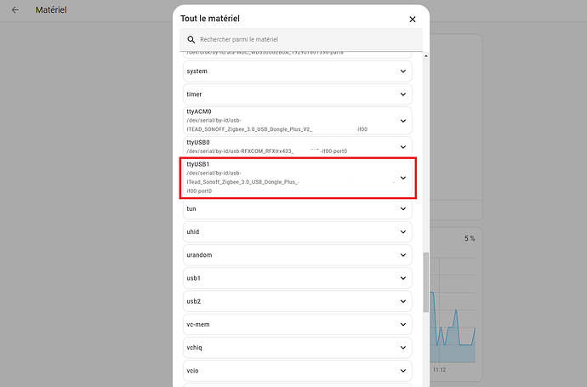This screenshot has width=587, height=387.
Task: Go back using the arrow beside Matériel
Action: tap(15, 10)
